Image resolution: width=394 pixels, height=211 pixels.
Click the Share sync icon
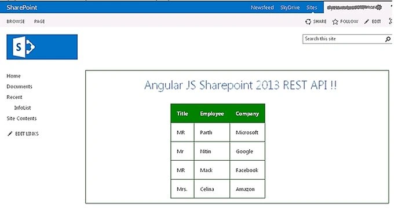[x=308, y=21]
